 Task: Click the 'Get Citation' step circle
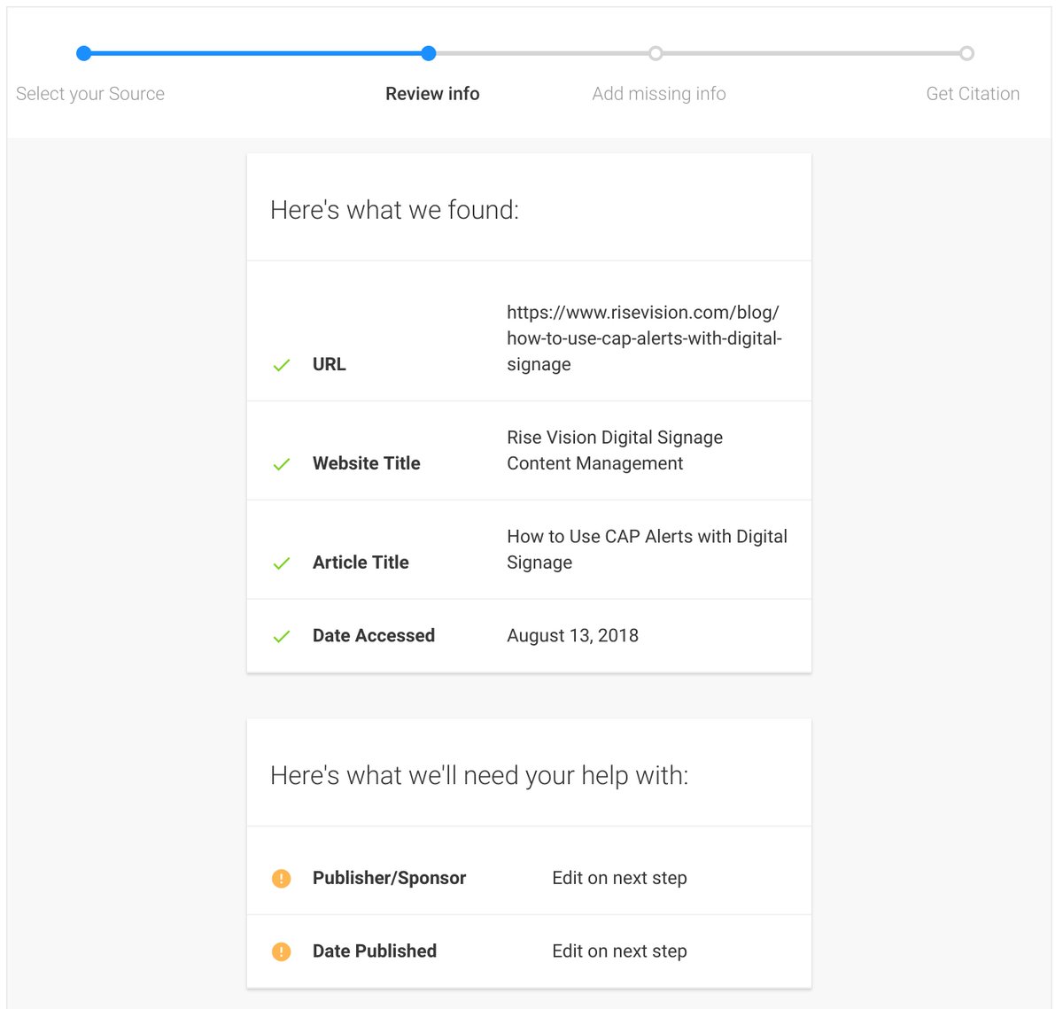pos(967,54)
